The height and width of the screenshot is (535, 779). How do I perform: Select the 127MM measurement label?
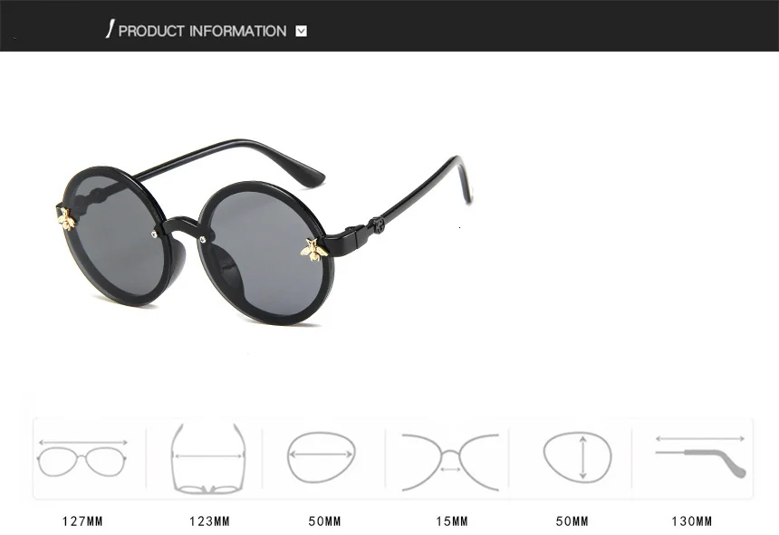click(82, 521)
